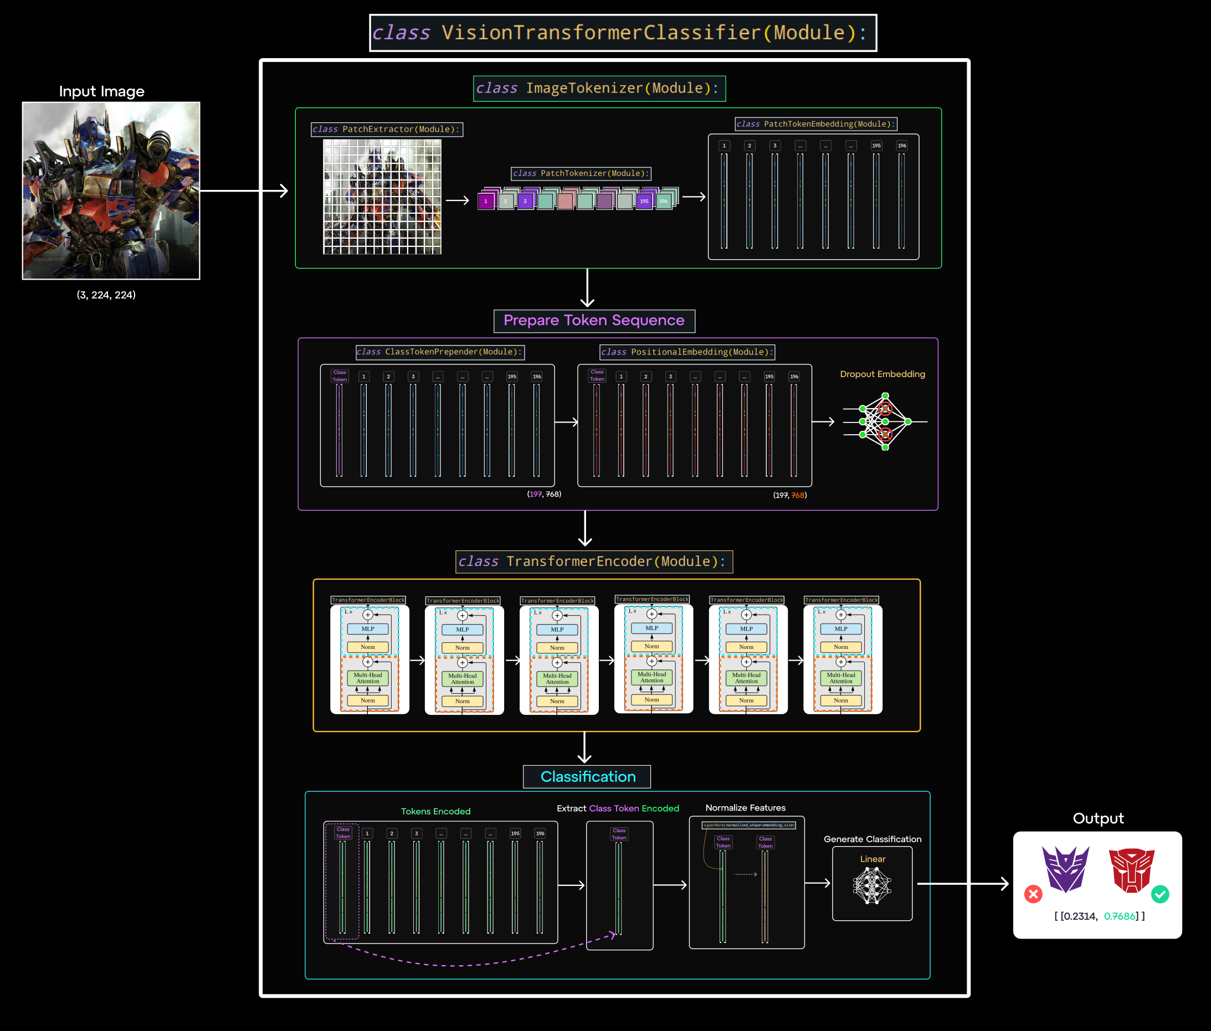This screenshot has width=1211, height=1031.
Task: Click the Tokens Encoded label
Action: click(x=435, y=811)
